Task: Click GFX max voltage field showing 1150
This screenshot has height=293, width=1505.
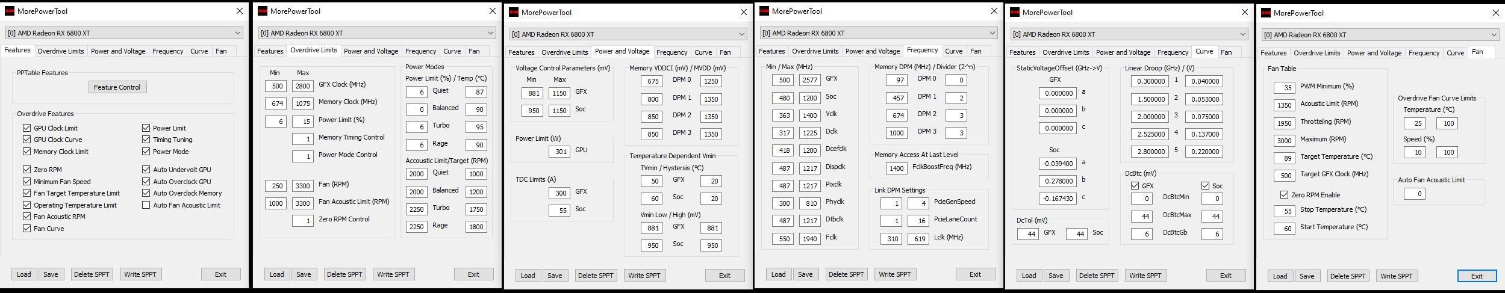Action: [x=559, y=93]
